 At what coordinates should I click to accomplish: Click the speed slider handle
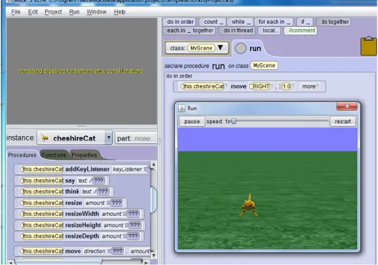234,121
